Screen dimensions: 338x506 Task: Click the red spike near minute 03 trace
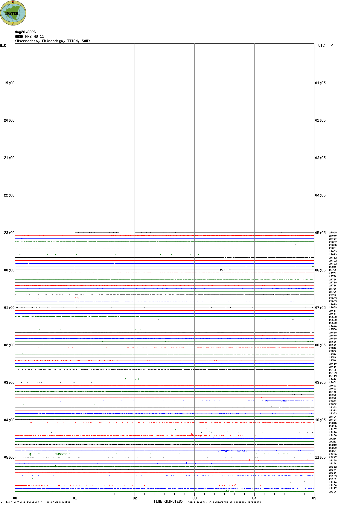(192, 435)
